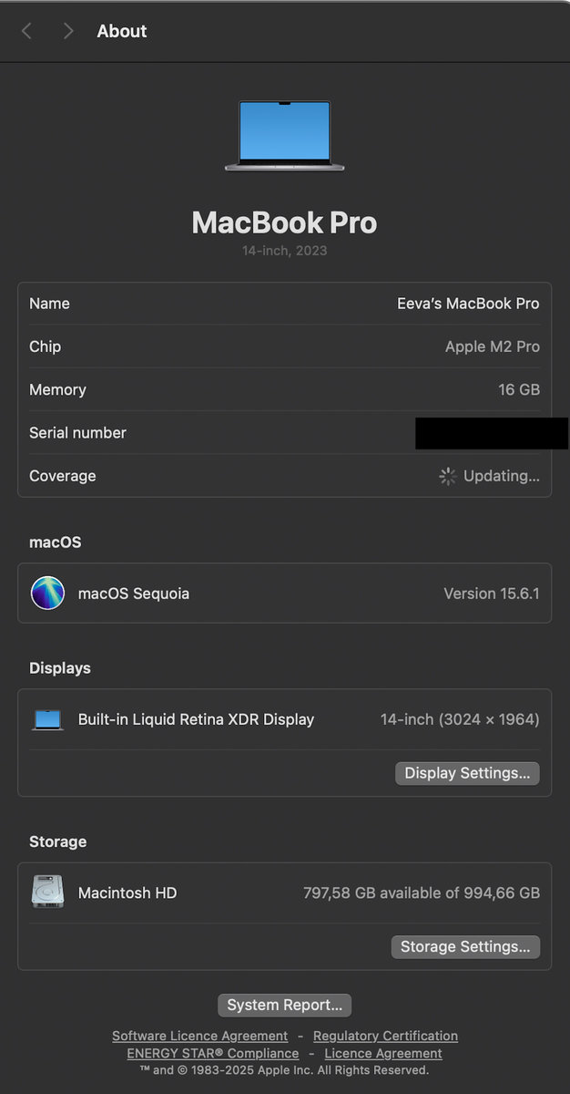
Task: Click the redacted serial number field
Action: (x=492, y=433)
